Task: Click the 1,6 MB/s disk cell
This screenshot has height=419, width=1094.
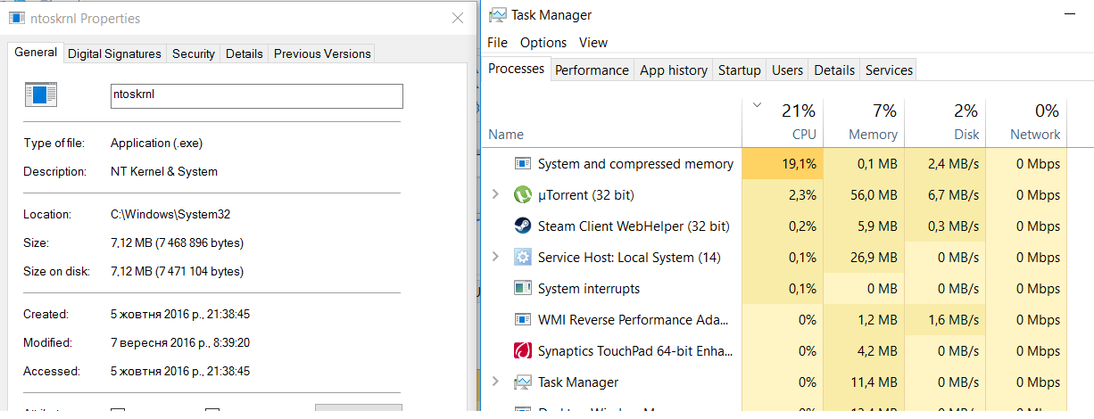Action: [x=945, y=320]
